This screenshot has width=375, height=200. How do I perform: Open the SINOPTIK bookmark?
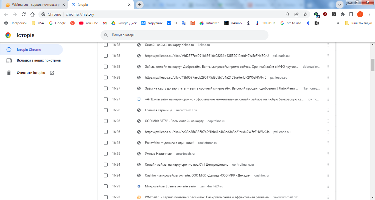265,23
